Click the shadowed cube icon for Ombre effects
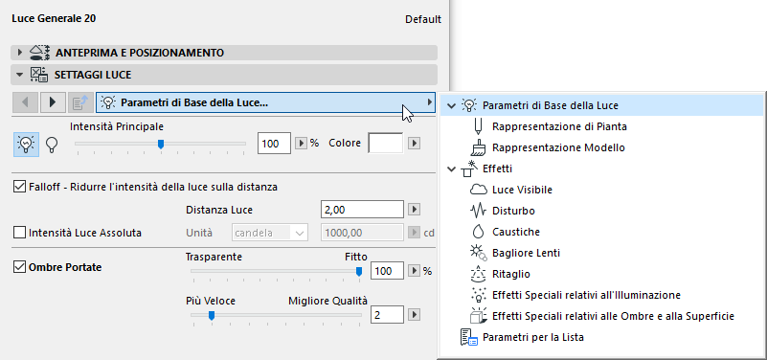 coord(478,317)
